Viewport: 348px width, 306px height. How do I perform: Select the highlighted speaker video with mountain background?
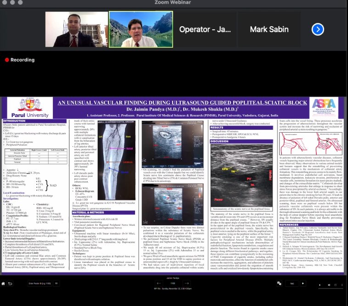point(140,29)
